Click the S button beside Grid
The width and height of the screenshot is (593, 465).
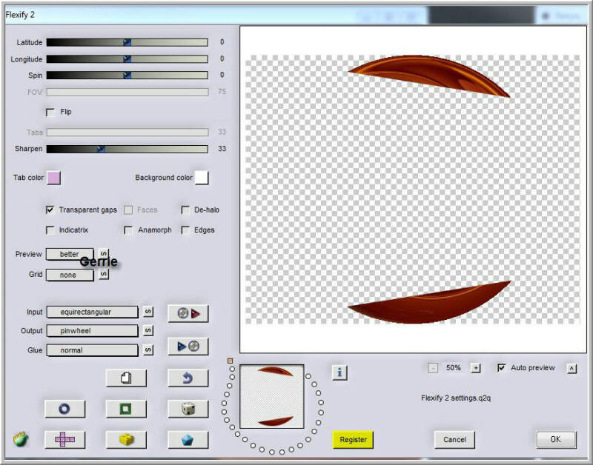tap(104, 274)
